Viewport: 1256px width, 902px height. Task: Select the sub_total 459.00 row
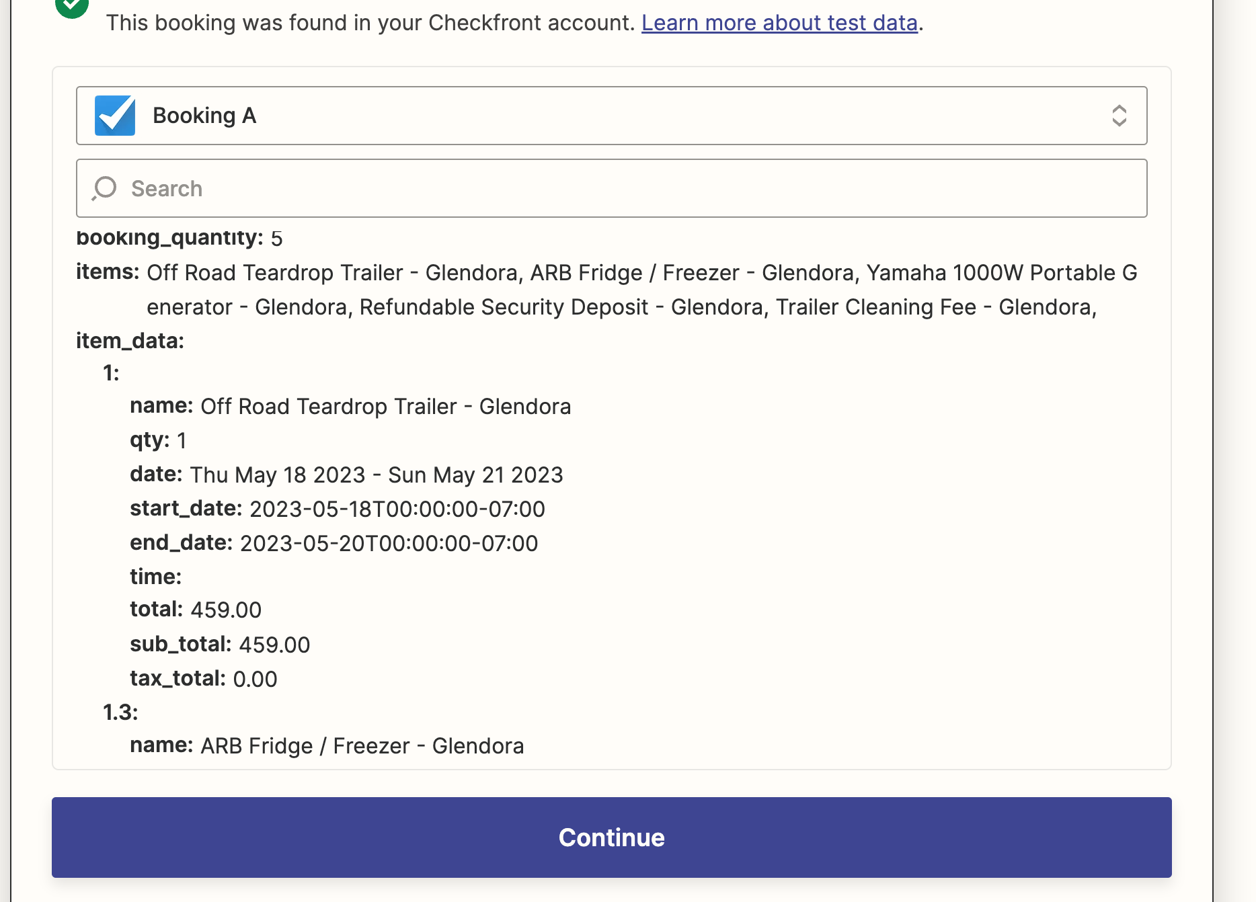[x=220, y=645]
